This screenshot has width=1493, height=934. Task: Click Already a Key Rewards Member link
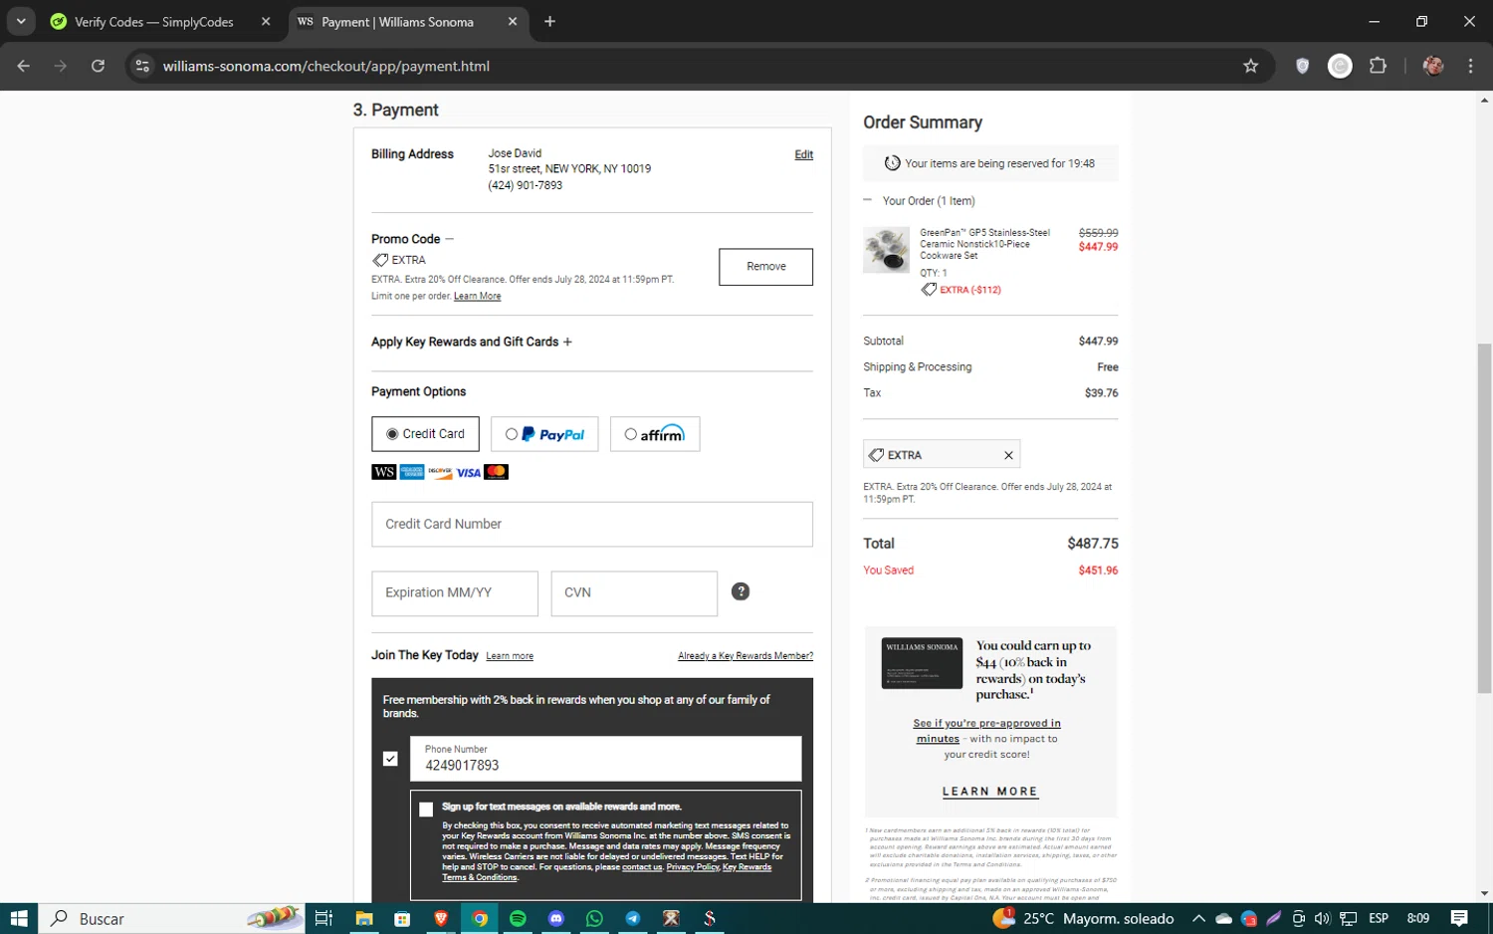click(746, 656)
